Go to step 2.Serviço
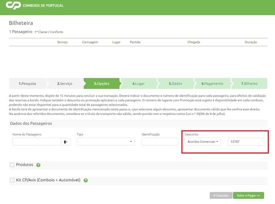 (x=65, y=84)
